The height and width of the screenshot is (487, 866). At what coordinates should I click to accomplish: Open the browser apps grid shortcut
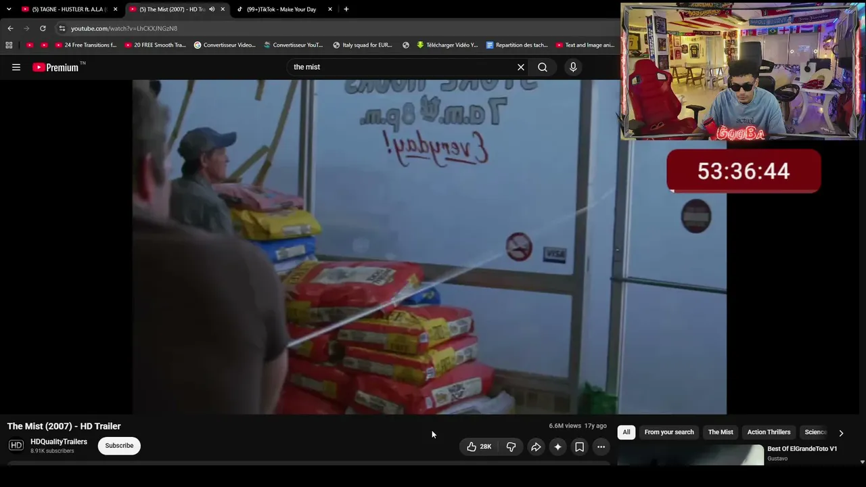point(9,45)
